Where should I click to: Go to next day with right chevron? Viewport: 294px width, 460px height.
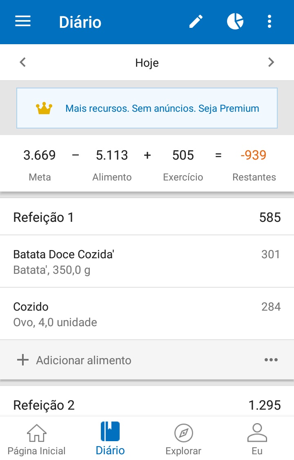(x=271, y=62)
